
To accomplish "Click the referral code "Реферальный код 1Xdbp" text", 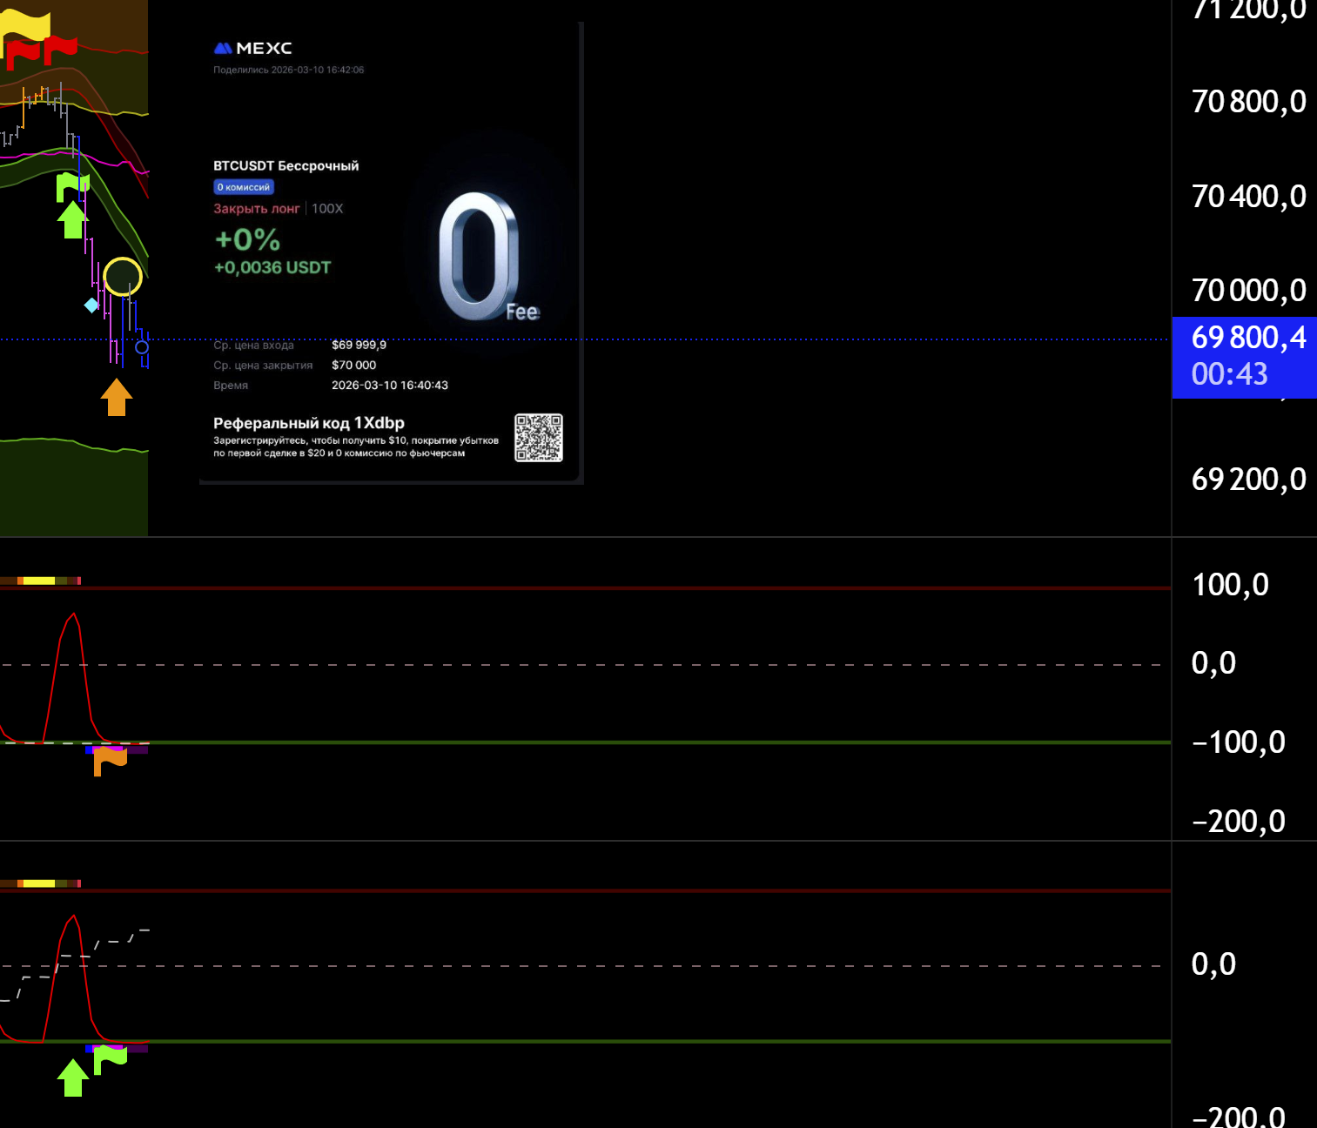I will [309, 423].
